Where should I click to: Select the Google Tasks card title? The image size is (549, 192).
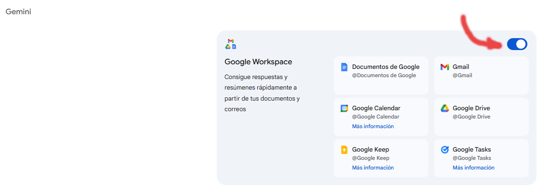(472, 149)
